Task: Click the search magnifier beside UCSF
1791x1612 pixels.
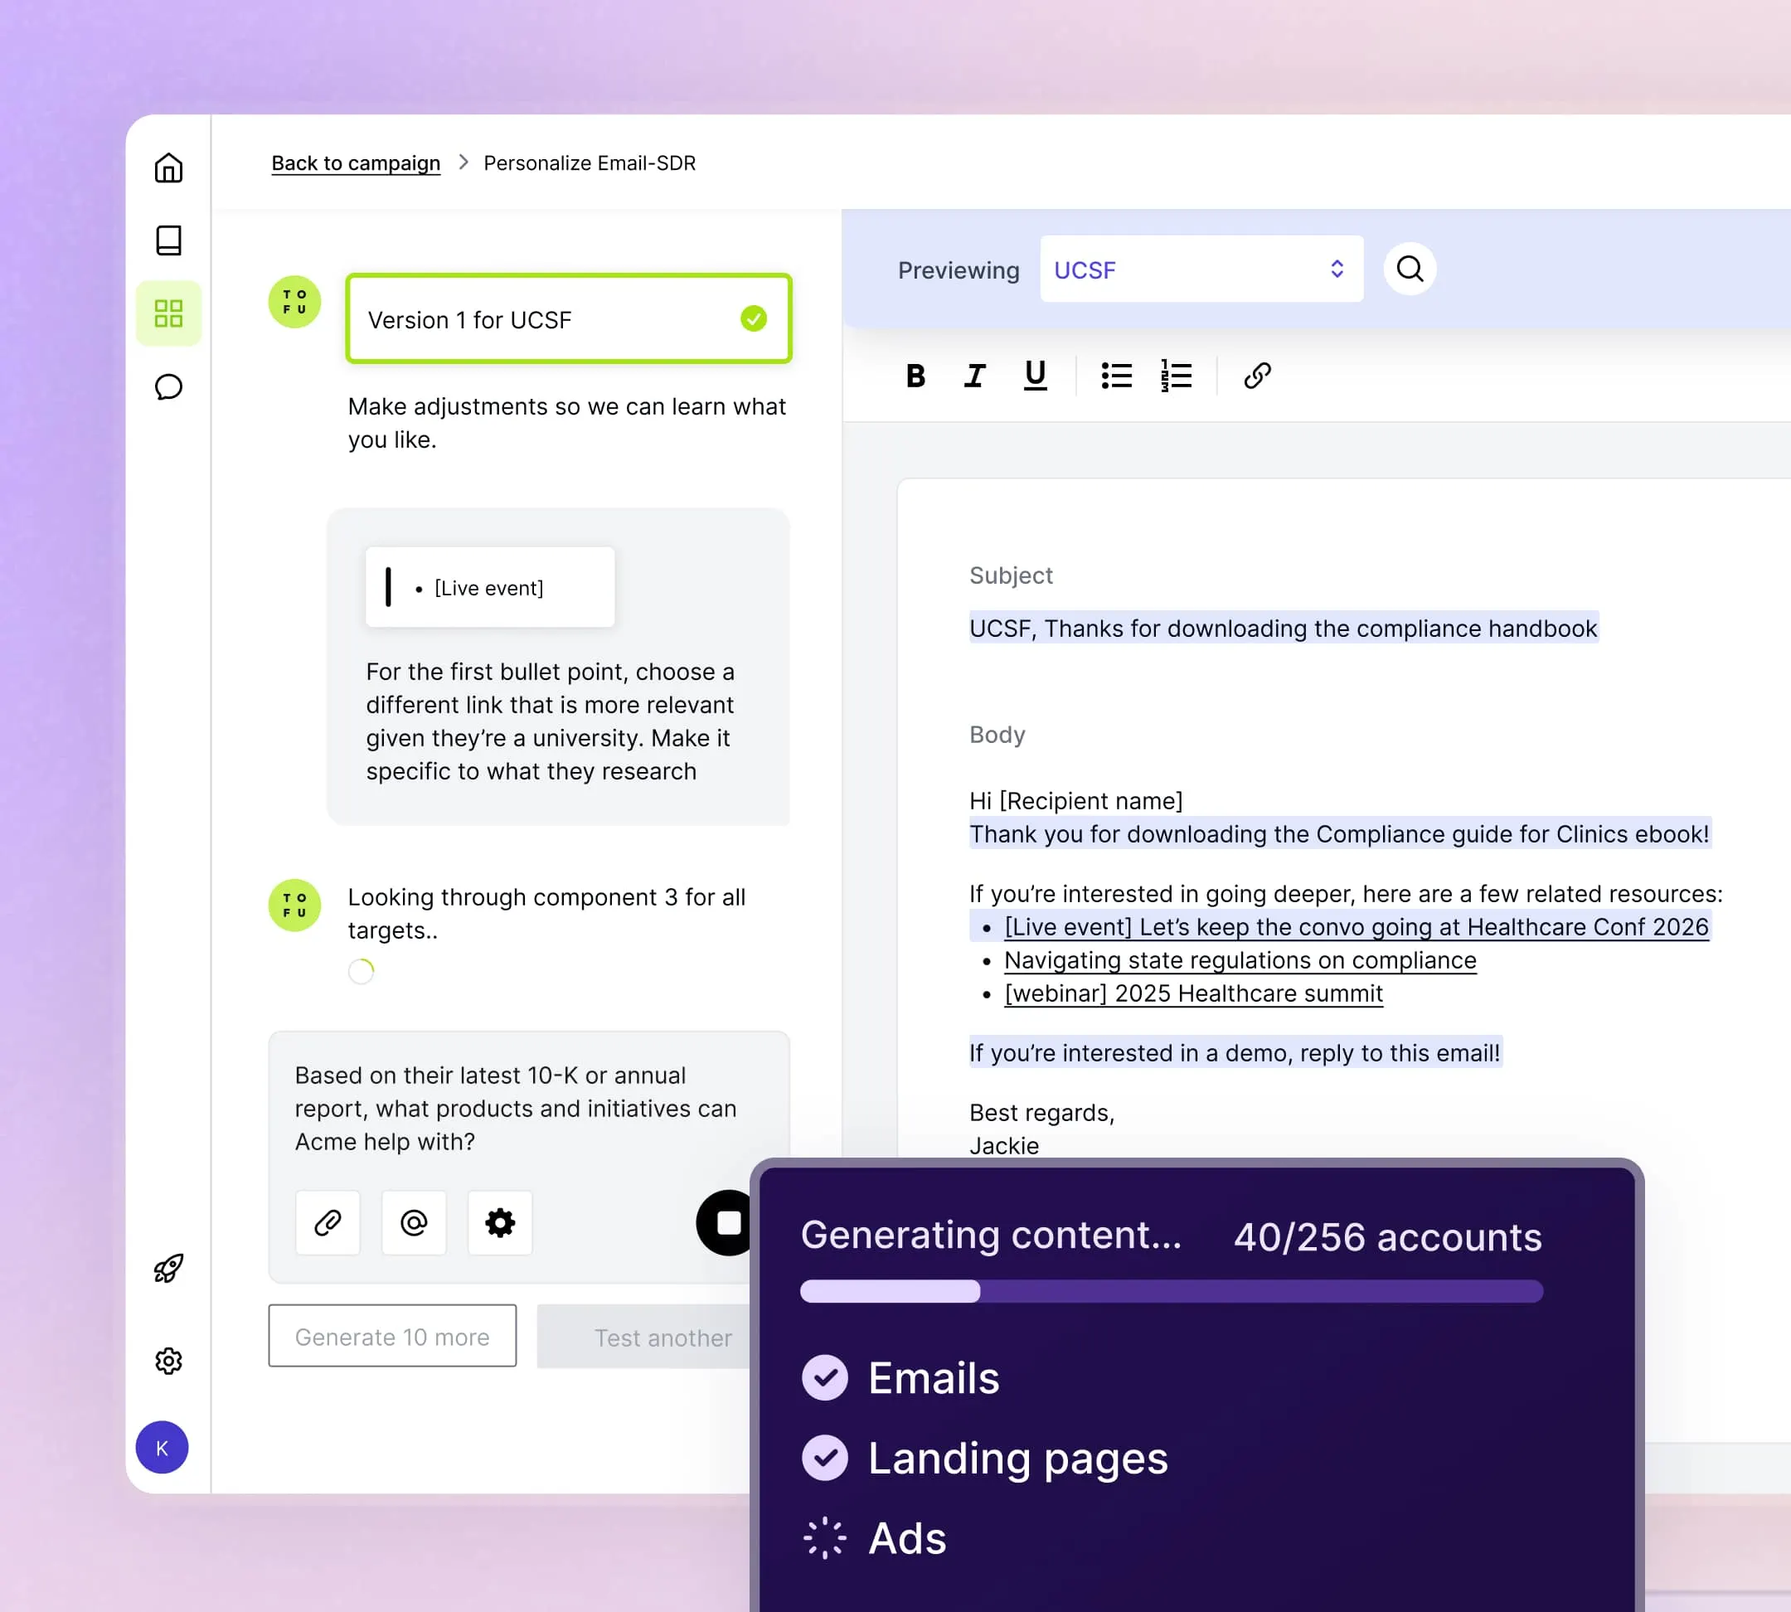Action: click(x=1410, y=269)
